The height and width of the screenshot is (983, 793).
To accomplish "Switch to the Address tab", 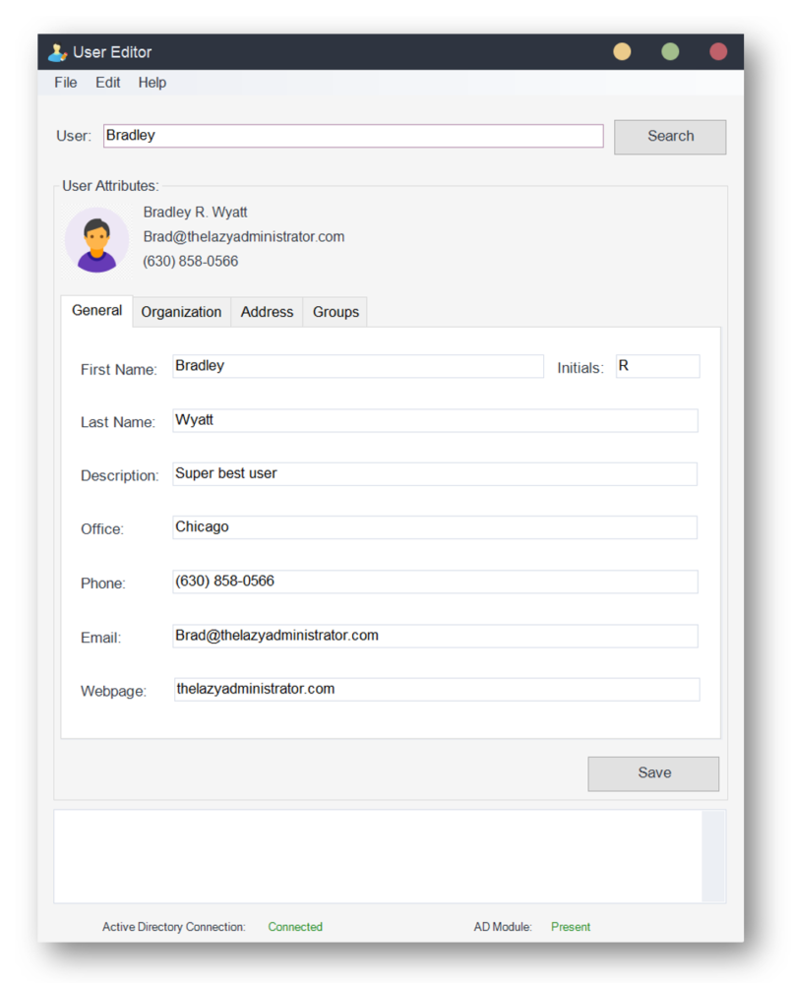I will [x=267, y=312].
